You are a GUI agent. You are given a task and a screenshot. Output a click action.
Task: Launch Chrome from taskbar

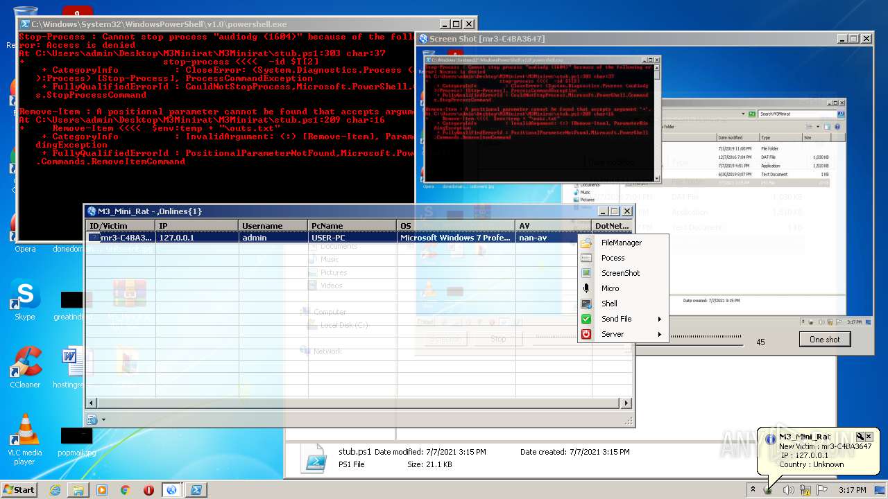(126, 490)
